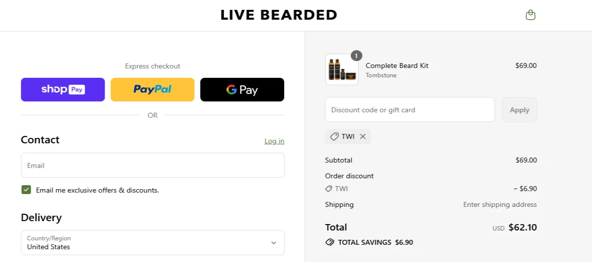The image size is (592, 262).
Task: Click the tag icon beside Order discount TWI
Action: coord(329,189)
